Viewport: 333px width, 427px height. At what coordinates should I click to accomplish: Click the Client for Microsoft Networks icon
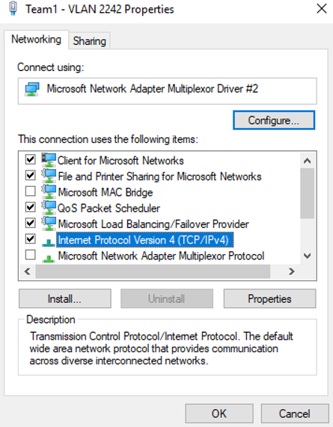[49, 160]
